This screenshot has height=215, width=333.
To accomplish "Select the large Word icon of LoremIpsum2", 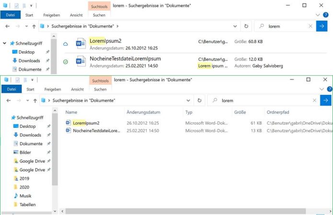I will 80,44.
